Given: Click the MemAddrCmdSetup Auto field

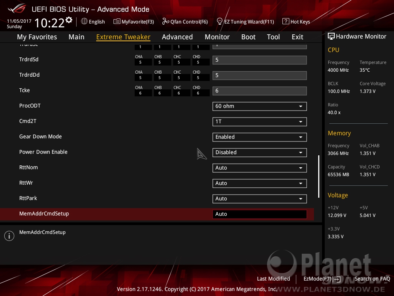Looking at the screenshot, I should point(260,214).
